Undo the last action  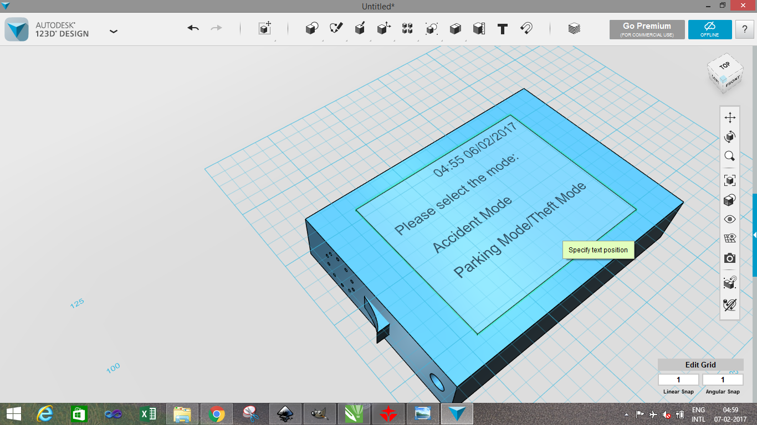coord(193,28)
